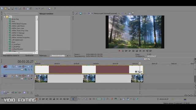Insert a marker with the orange marker icon

click(x=112, y=99)
